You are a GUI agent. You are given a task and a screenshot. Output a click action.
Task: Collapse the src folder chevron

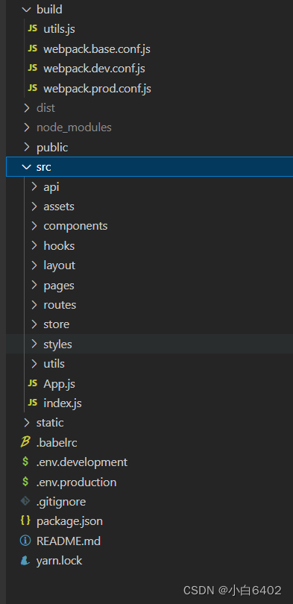click(26, 167)
